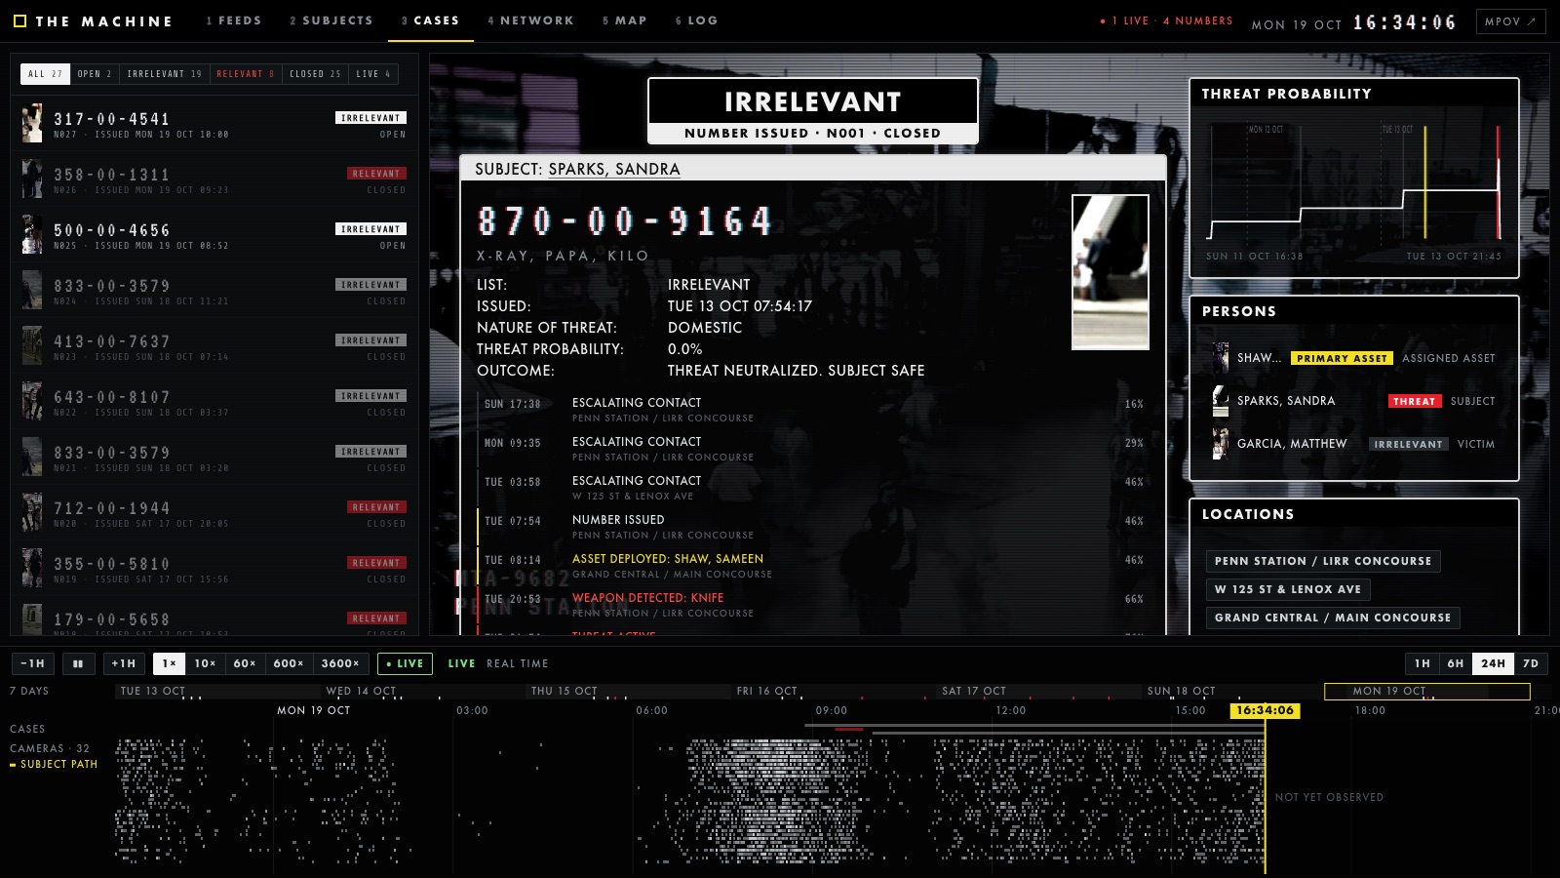Jump back one hour with -1H
The height and width of the screenshot is (878, 1560).
pyautogui.click(x=33, y=663)
